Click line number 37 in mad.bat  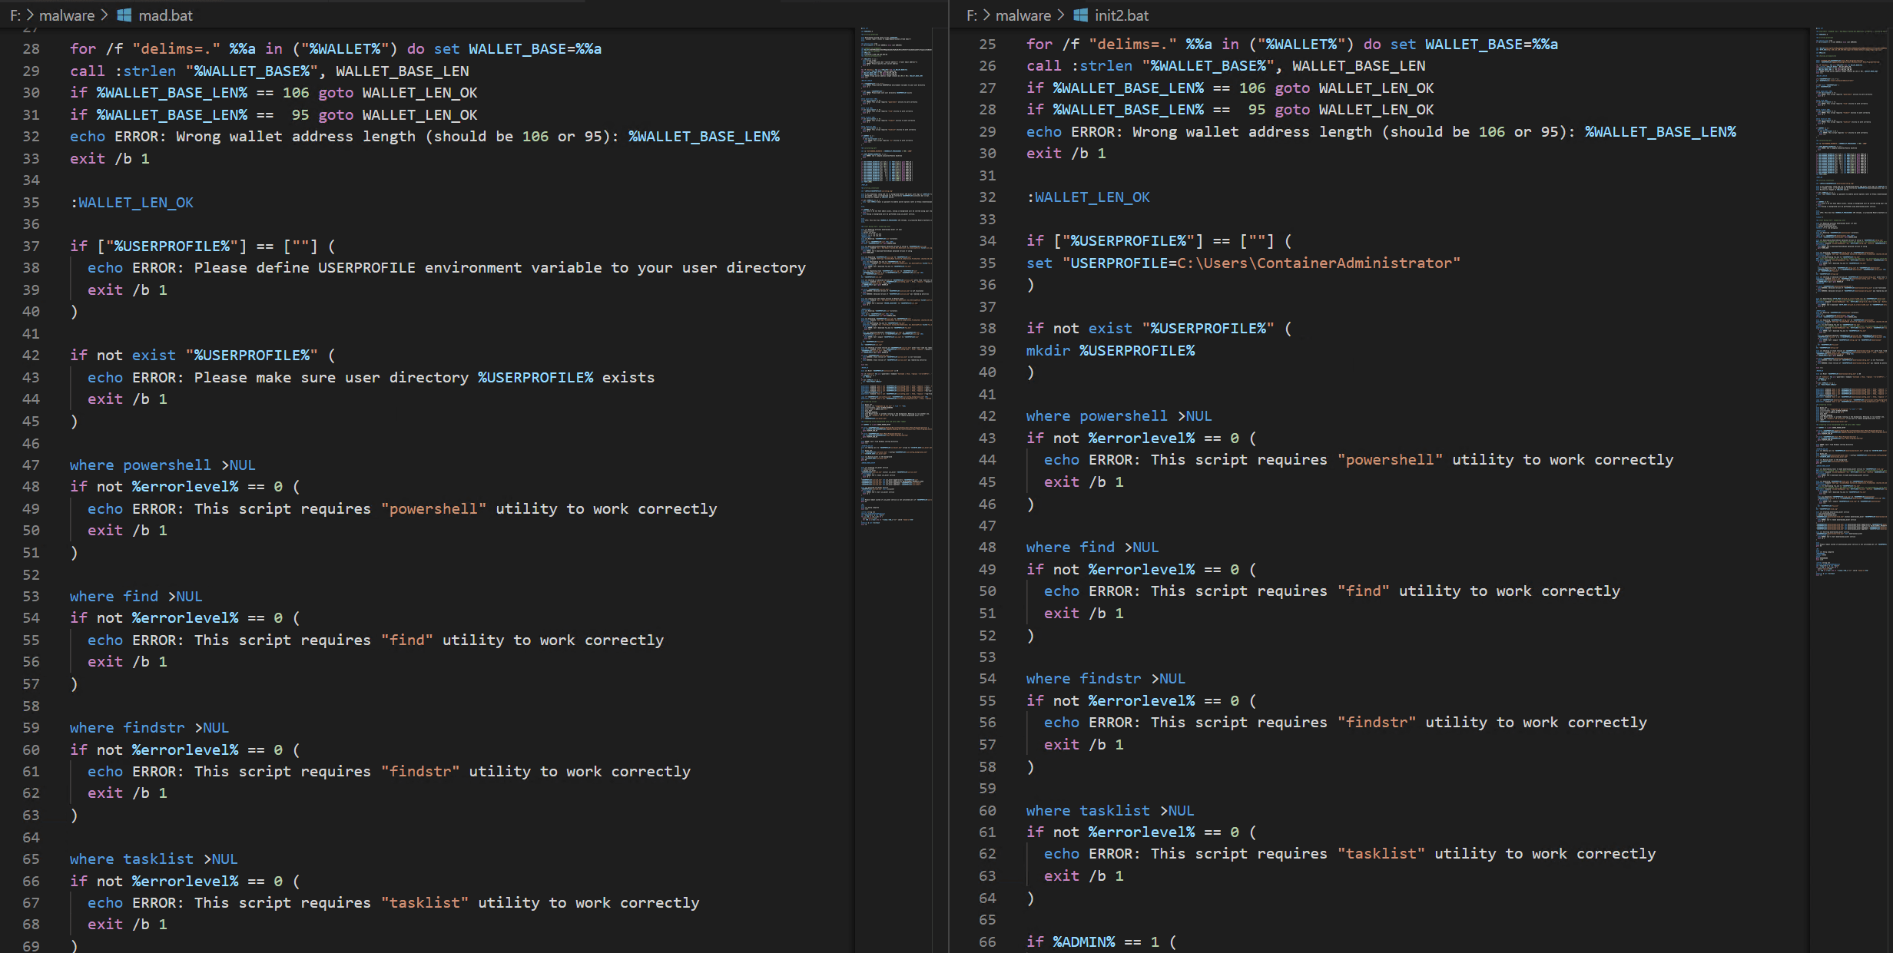tap(31, 246)
